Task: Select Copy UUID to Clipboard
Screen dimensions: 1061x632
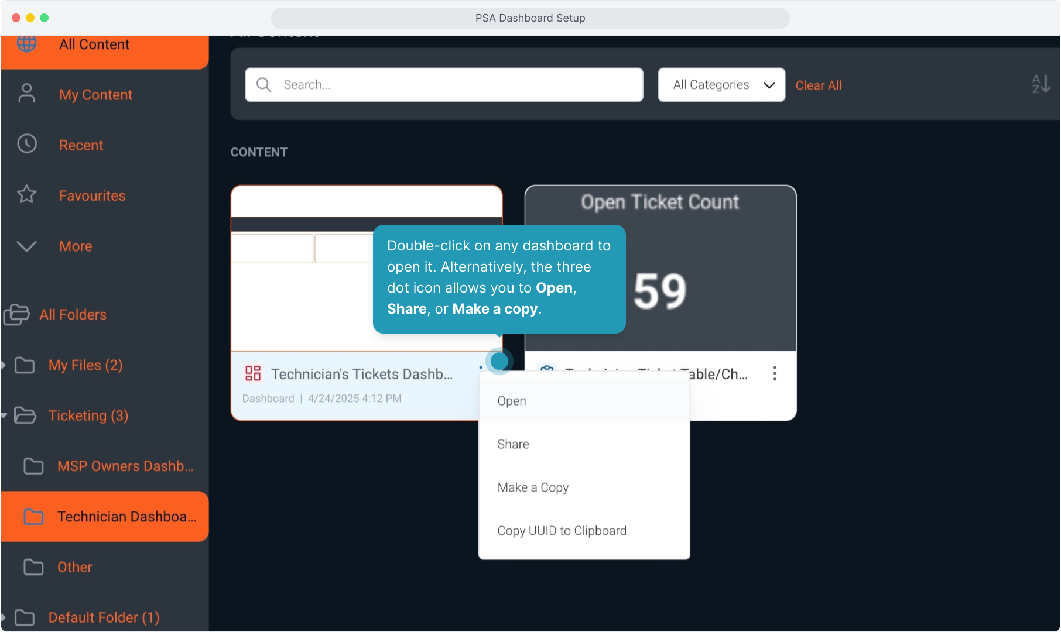Action: coord(584,531)
